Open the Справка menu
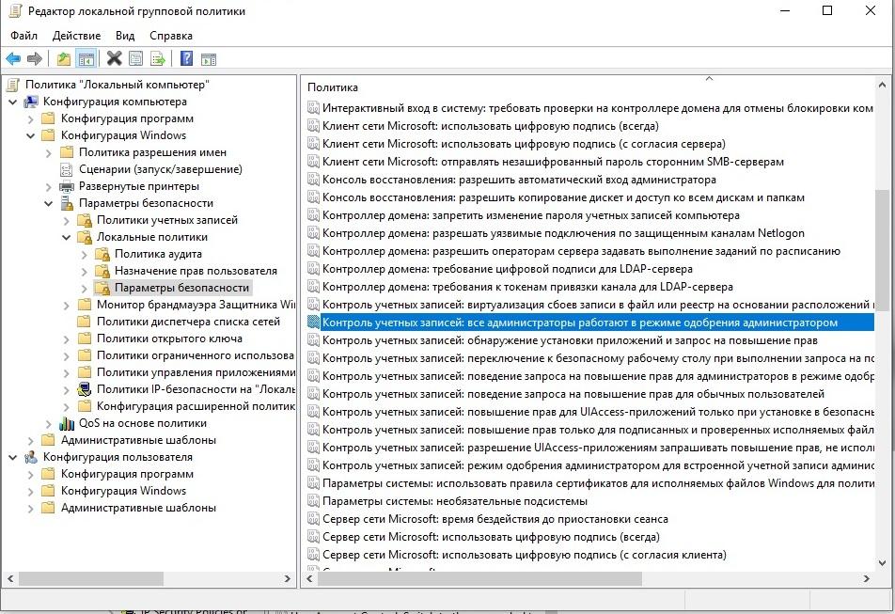895x614 pixels. point(171,36)
